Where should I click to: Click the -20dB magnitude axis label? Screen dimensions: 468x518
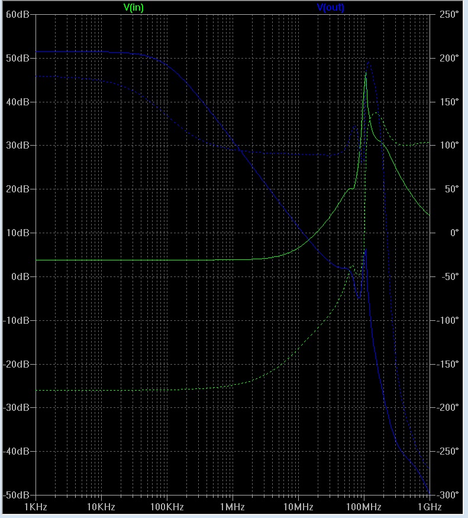16,364
